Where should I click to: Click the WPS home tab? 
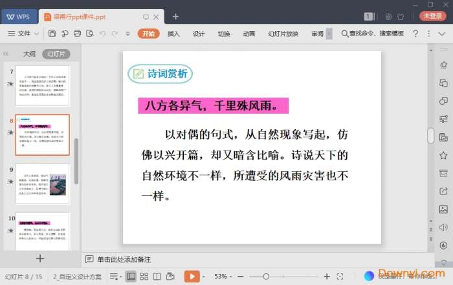click(19, 17)
